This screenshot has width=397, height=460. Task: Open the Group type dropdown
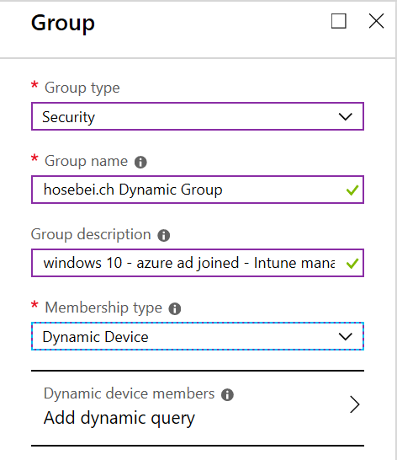coord(198,116)
